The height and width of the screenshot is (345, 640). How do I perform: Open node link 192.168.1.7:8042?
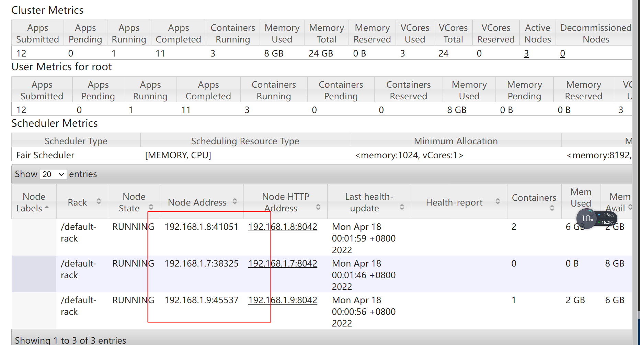click(283, 263)
